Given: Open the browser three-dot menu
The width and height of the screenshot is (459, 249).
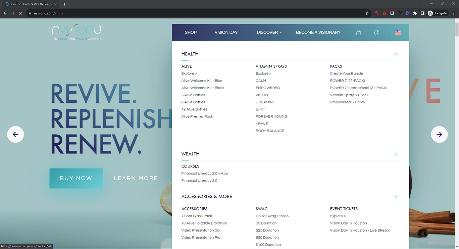Looking at the screenshot, I should [x=454, y=13].
